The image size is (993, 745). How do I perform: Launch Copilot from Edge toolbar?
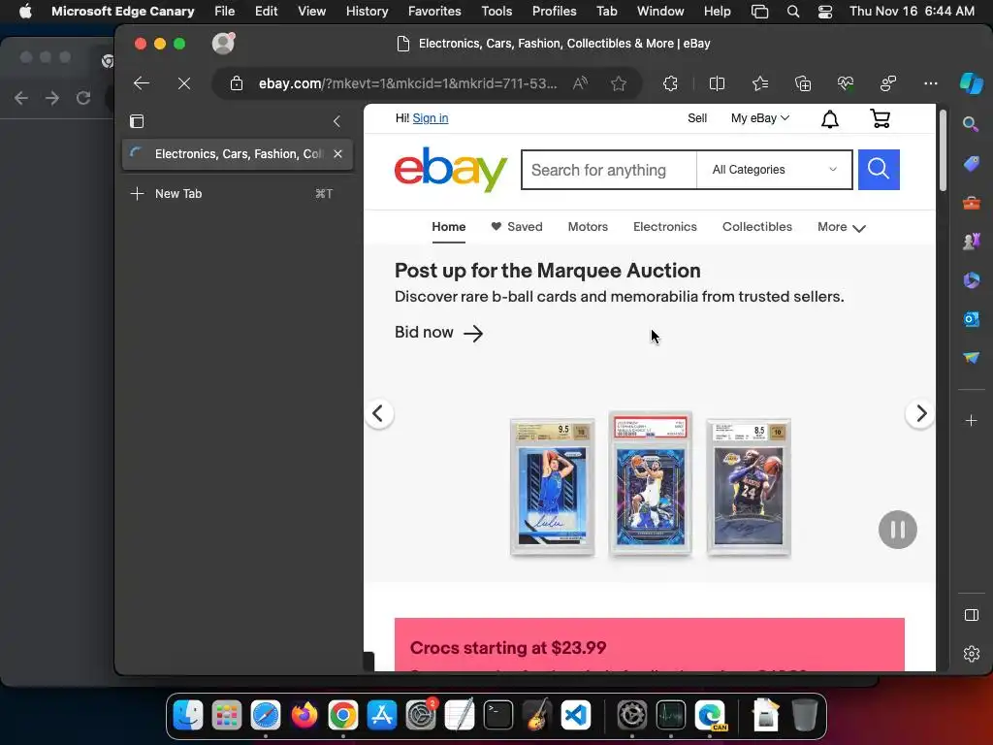coord(971,83)
